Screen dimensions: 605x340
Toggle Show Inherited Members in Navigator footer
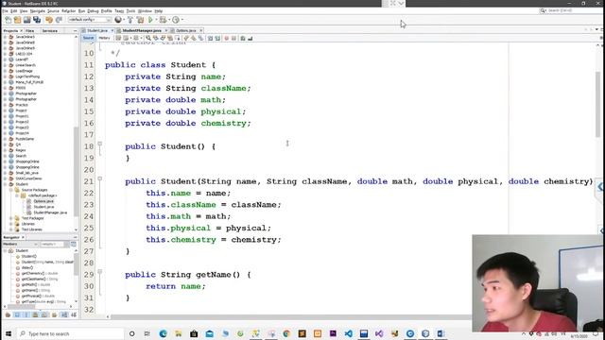[x=8, y=314]
